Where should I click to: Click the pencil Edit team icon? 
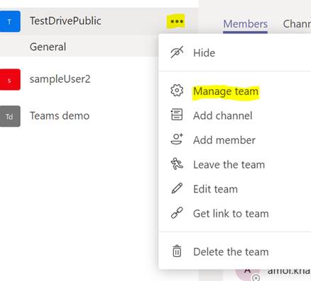pos(177,188)
